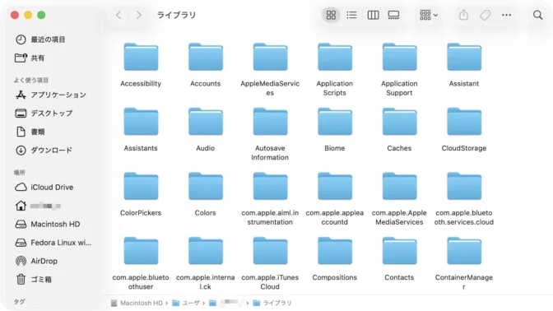The height and width of the screenshot is (311, 553).
Task: Select the ContainerManager folder icon
Action: pos(464,251)
